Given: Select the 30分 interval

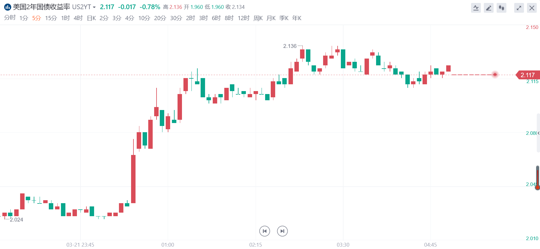Looking at the screenshot, I should tap(176, 18).
